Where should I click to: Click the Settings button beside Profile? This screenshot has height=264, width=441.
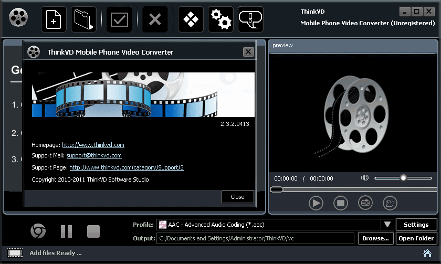pyautogui.click(x=416, y=225)
